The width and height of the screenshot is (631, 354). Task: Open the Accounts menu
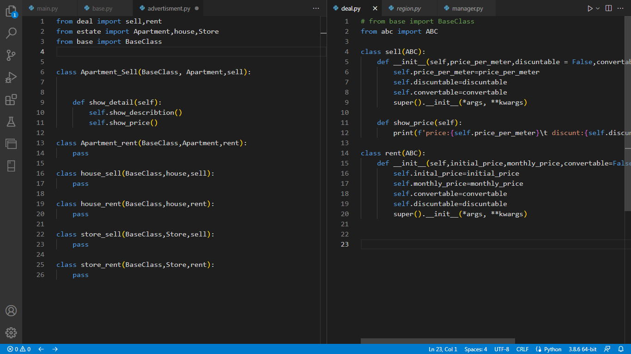pyautogui.click(x=11, y=311)
